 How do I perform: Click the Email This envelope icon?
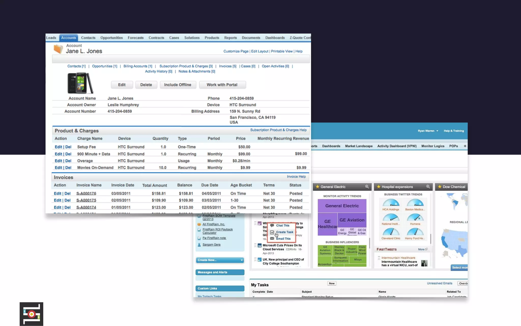click(272, 239)
